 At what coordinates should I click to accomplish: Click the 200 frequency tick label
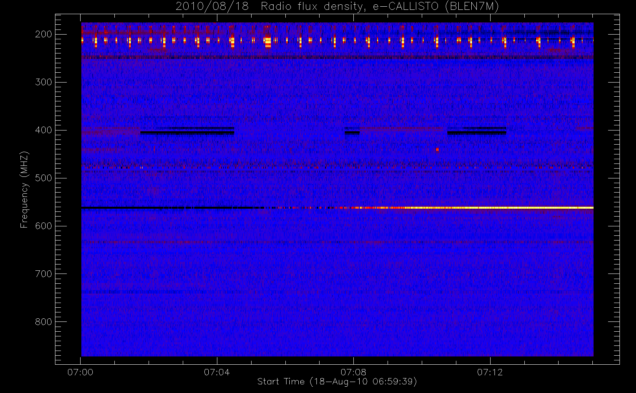44,34
